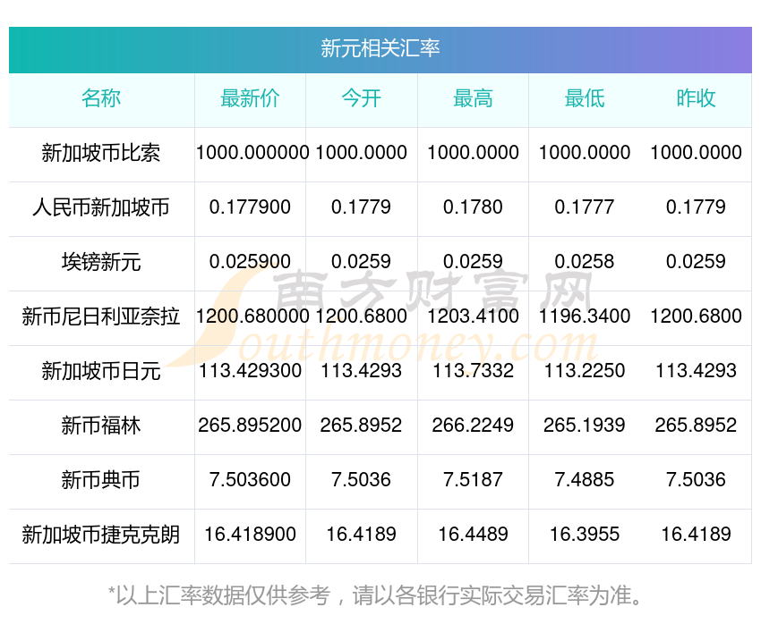Click the 新加坡币比索 row name
This screenshot has height=624, width=761.
click(101, 153)
